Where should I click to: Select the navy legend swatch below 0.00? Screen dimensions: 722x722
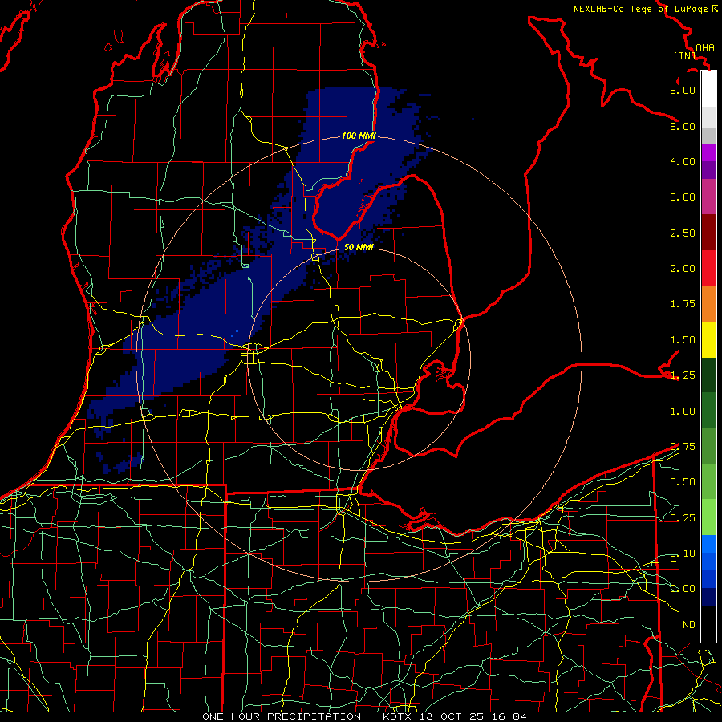[x=708, y=598]
